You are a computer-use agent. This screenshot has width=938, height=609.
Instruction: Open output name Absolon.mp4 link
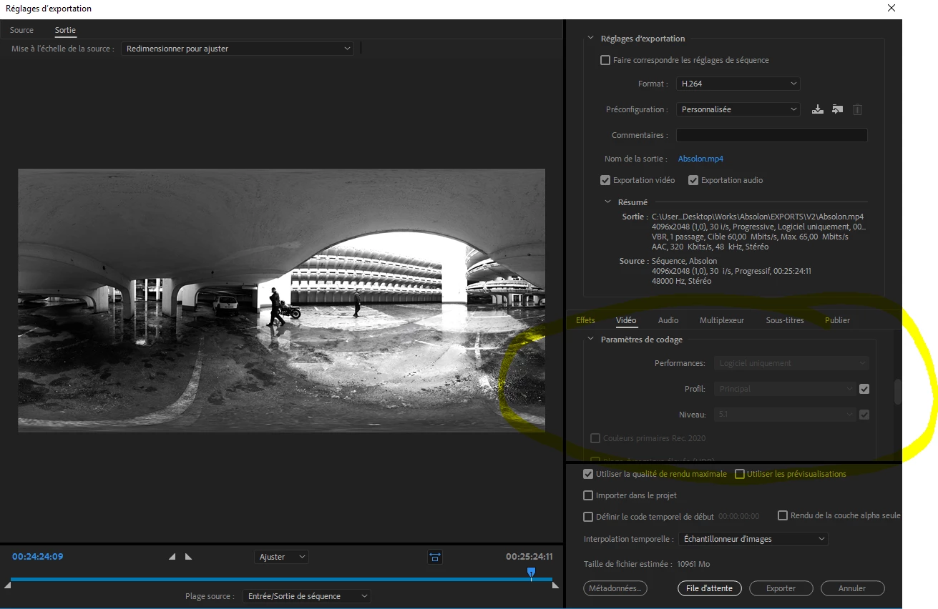coord(700,159)
